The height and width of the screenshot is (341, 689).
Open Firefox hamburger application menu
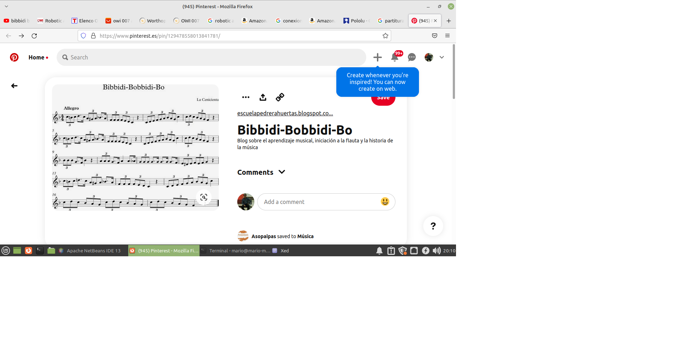point(447,36)
